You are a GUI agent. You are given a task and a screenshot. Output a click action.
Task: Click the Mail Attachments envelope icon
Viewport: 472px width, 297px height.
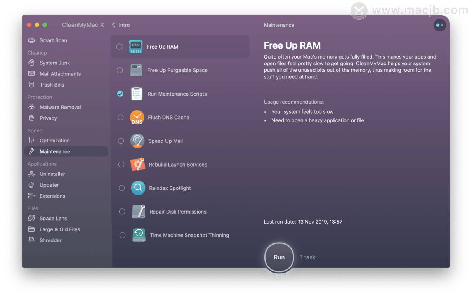[x=31, y=74]
